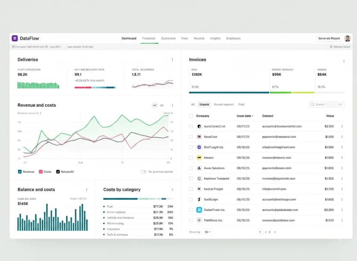Click the Manage layout gear icon
The height and width of the screenshot is (261, 357).
click(331, 47)
